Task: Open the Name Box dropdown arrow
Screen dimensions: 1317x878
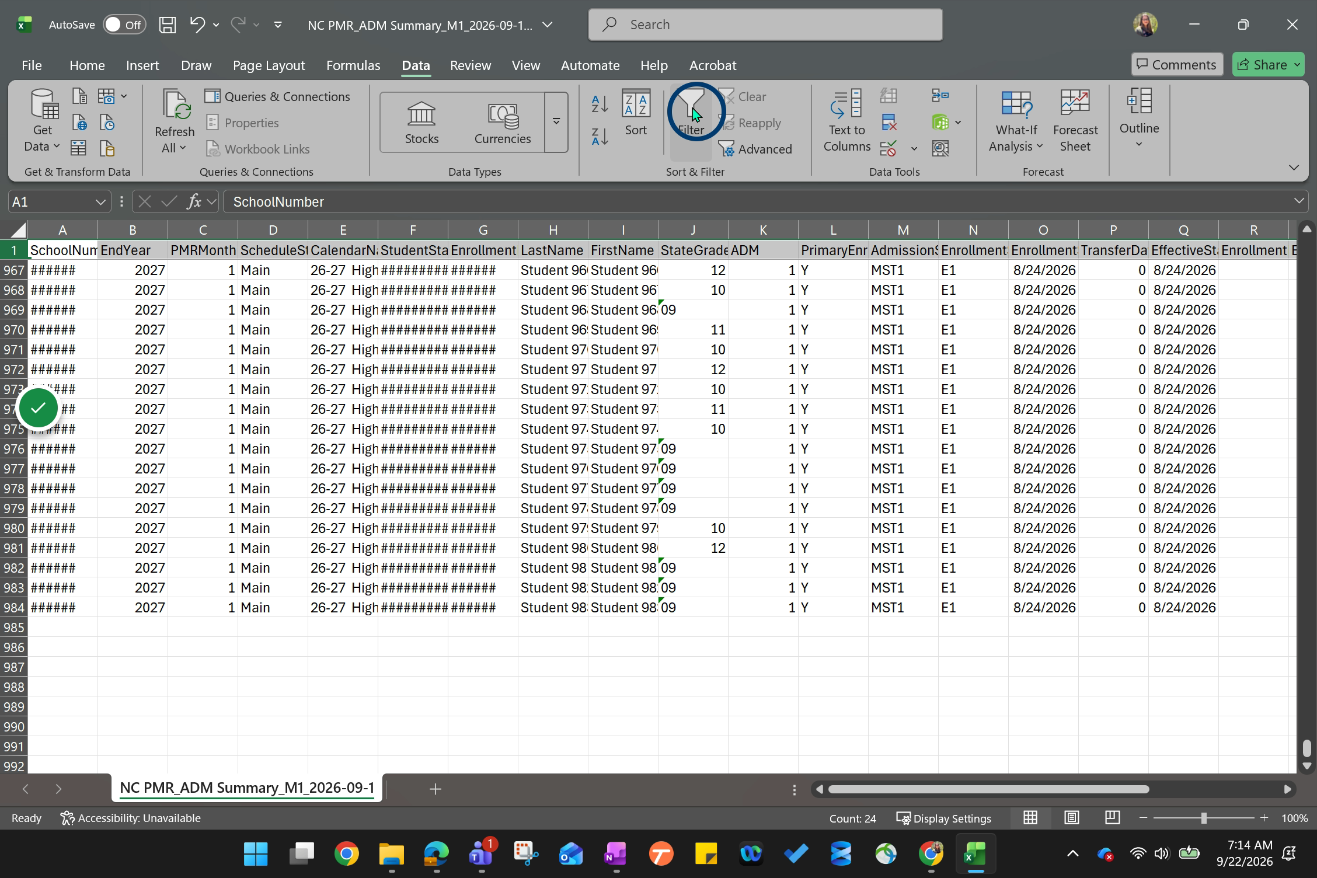Action: pyautogui.click(x=100, y=202)
